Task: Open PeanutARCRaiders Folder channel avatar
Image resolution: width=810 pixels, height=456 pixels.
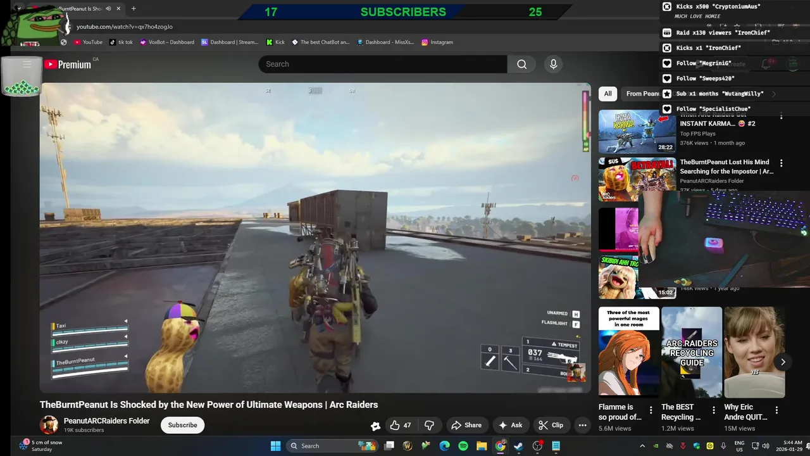Action: (x=49, y=425)
